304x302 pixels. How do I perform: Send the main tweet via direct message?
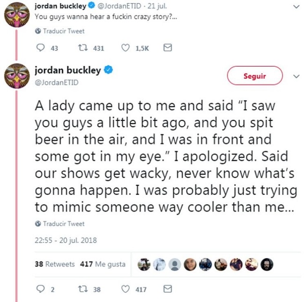pyautogui.click(x=168, y=289)
